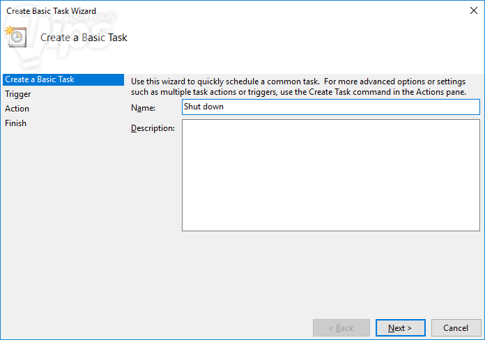Click the instruction line mentioning the Actions pane
This screenshot has height=340, width=485.
point(298,92)
